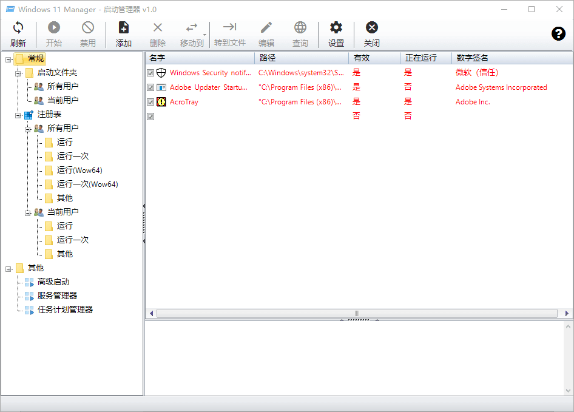The width and height of the screenshot is (574, 412).
Task: Click the 微软 (信任) signature cell
Action: 477,73
